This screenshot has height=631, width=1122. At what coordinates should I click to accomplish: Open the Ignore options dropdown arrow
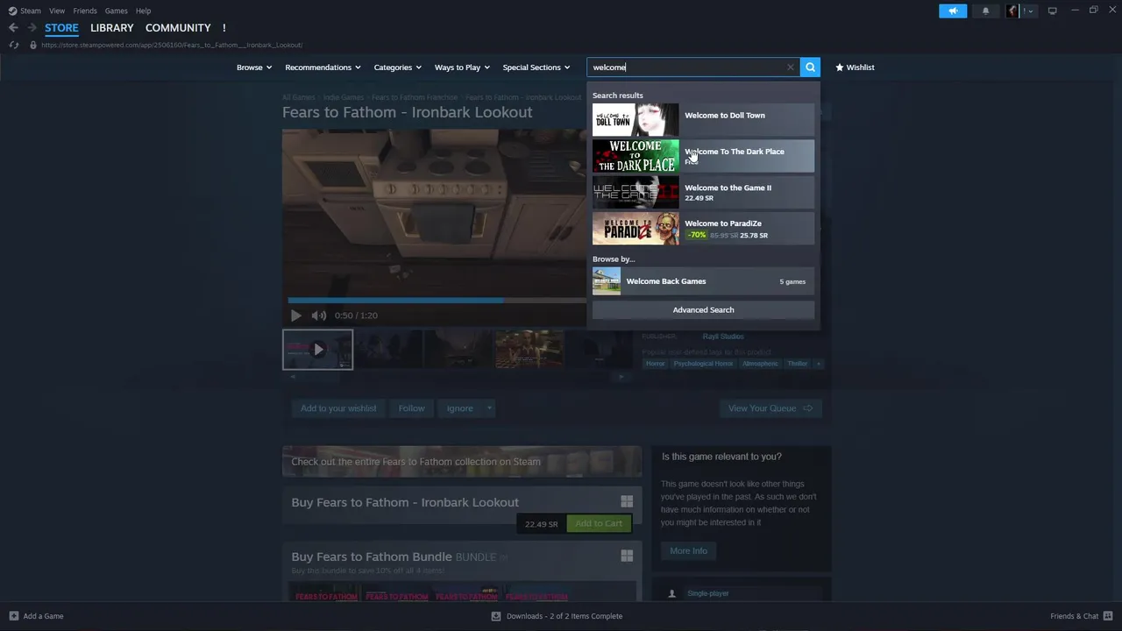click(x=489, y=408)
